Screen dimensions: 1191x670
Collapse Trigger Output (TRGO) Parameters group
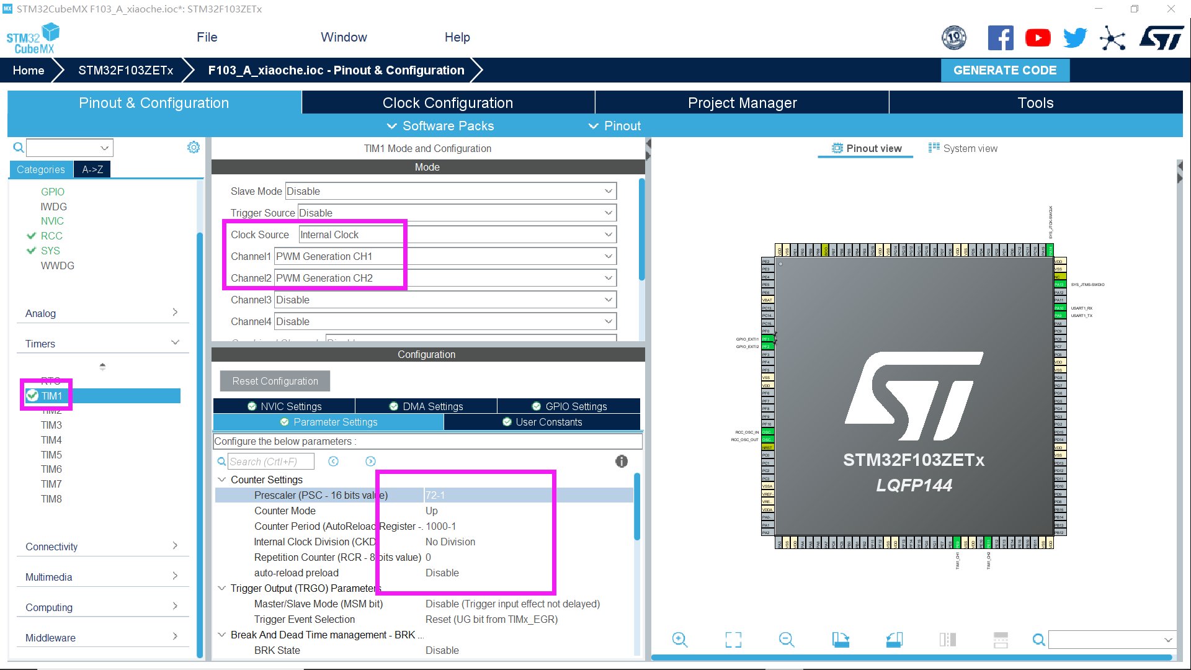[x=221, y=588]
